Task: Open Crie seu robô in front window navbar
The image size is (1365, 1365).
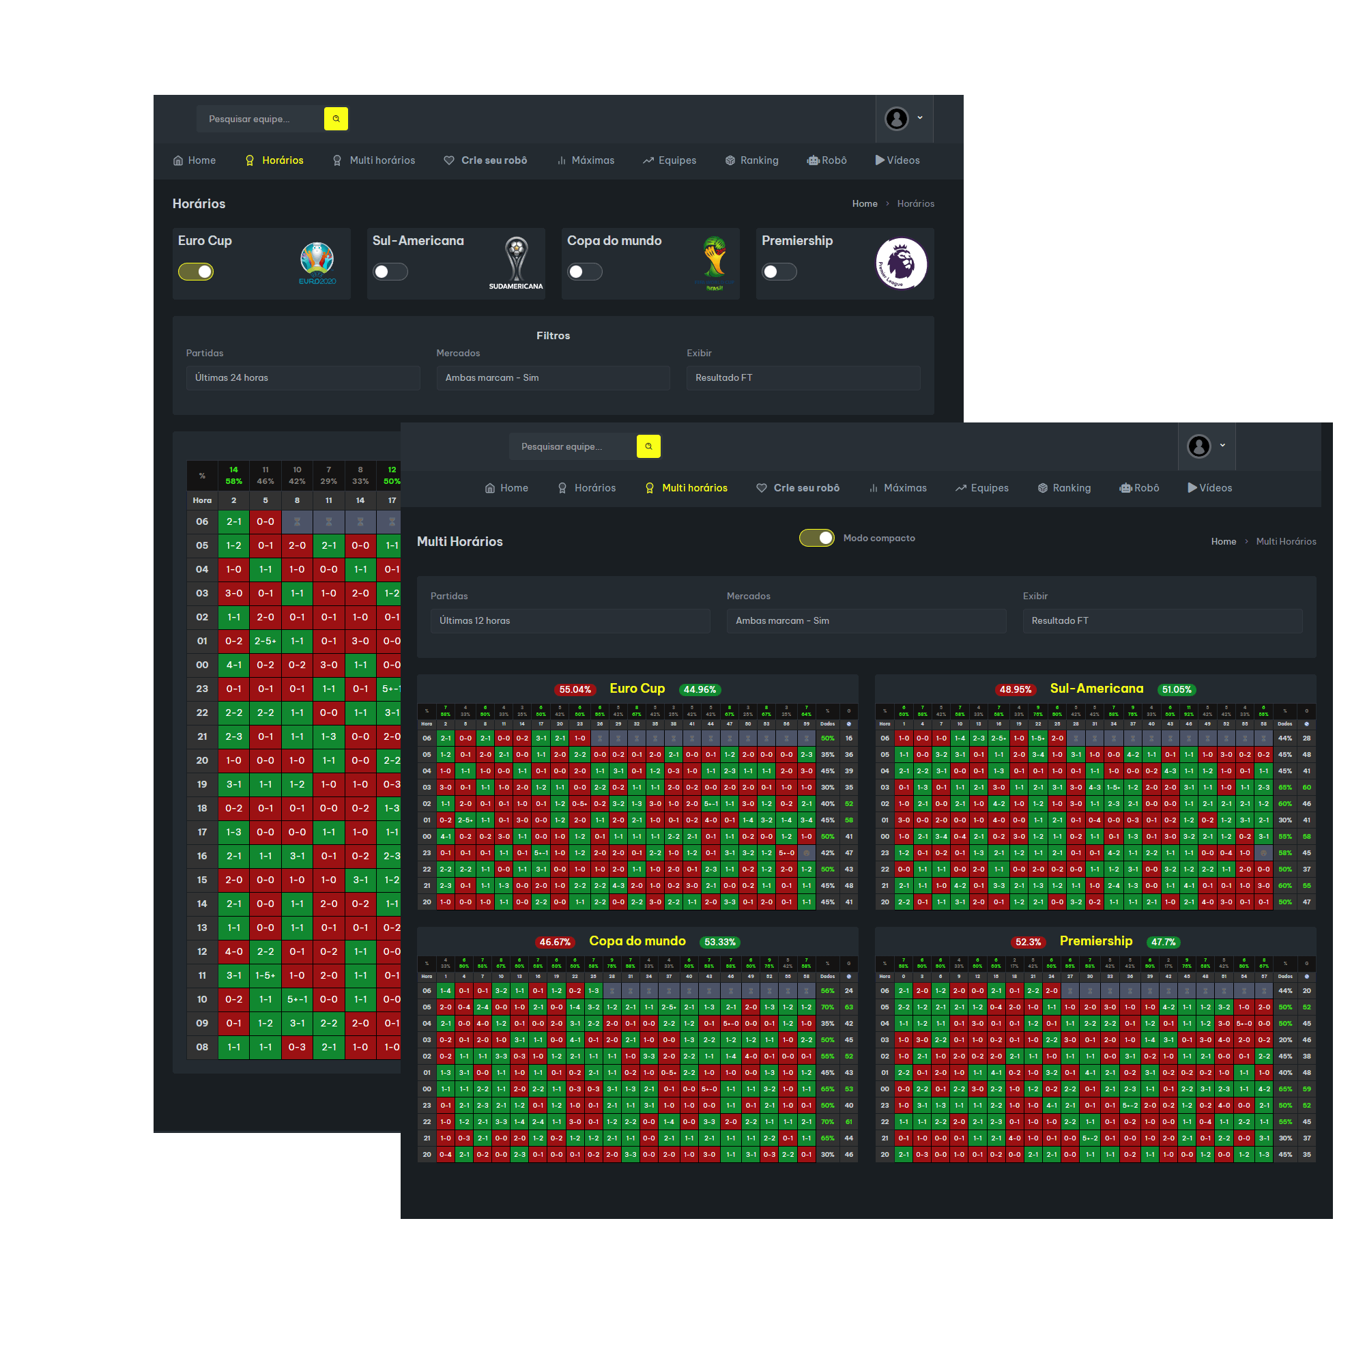Action: point(798,488)
